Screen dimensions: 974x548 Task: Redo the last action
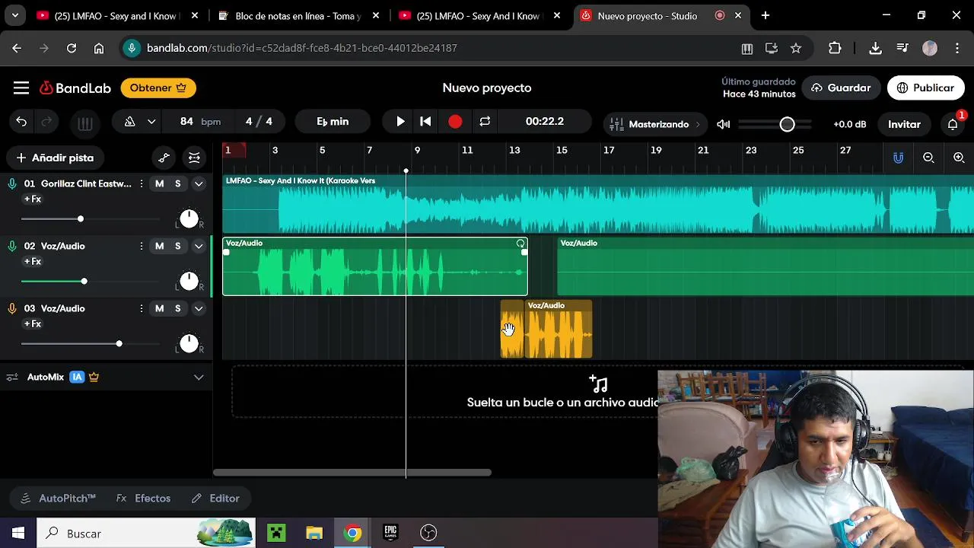tap(46, 122)
